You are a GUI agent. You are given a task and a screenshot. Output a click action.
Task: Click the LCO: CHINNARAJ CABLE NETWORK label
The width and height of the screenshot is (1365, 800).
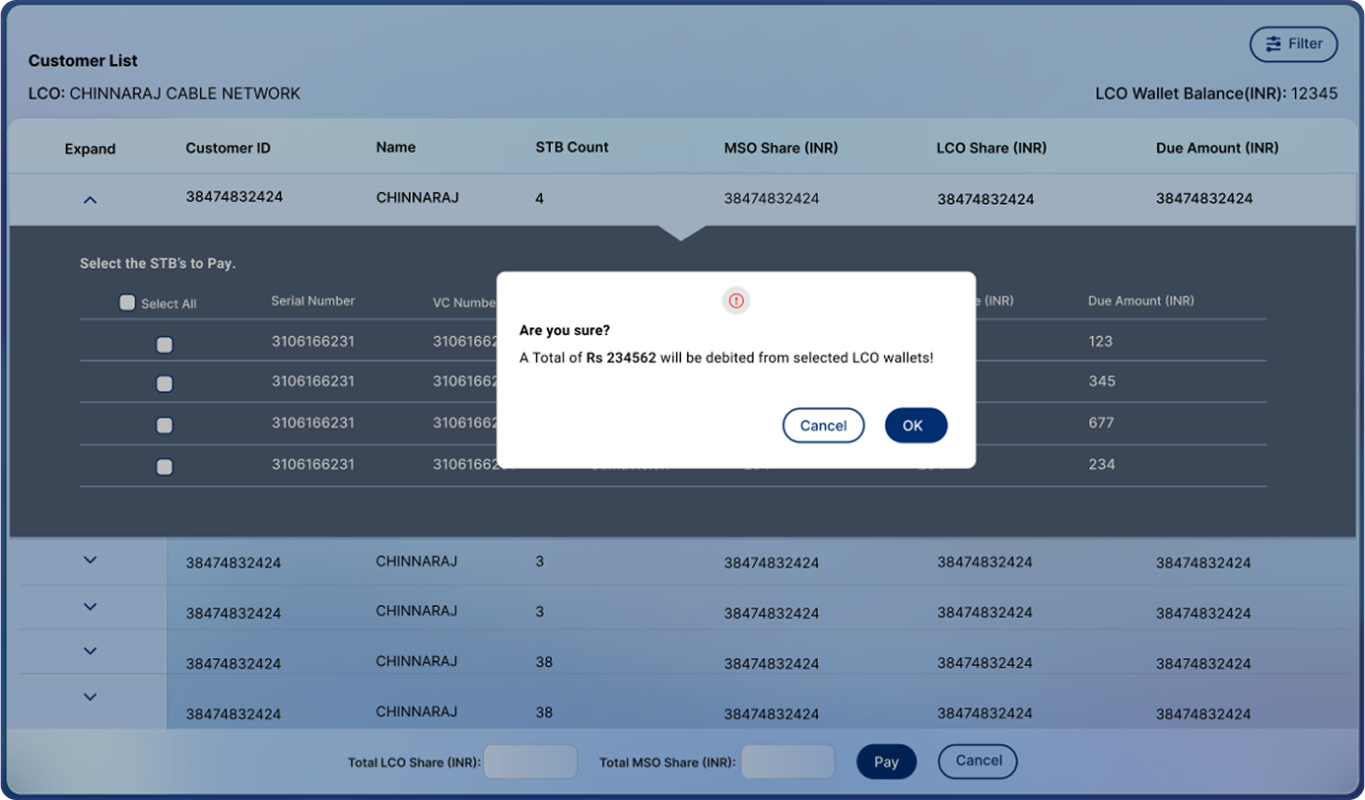(165, 94)
